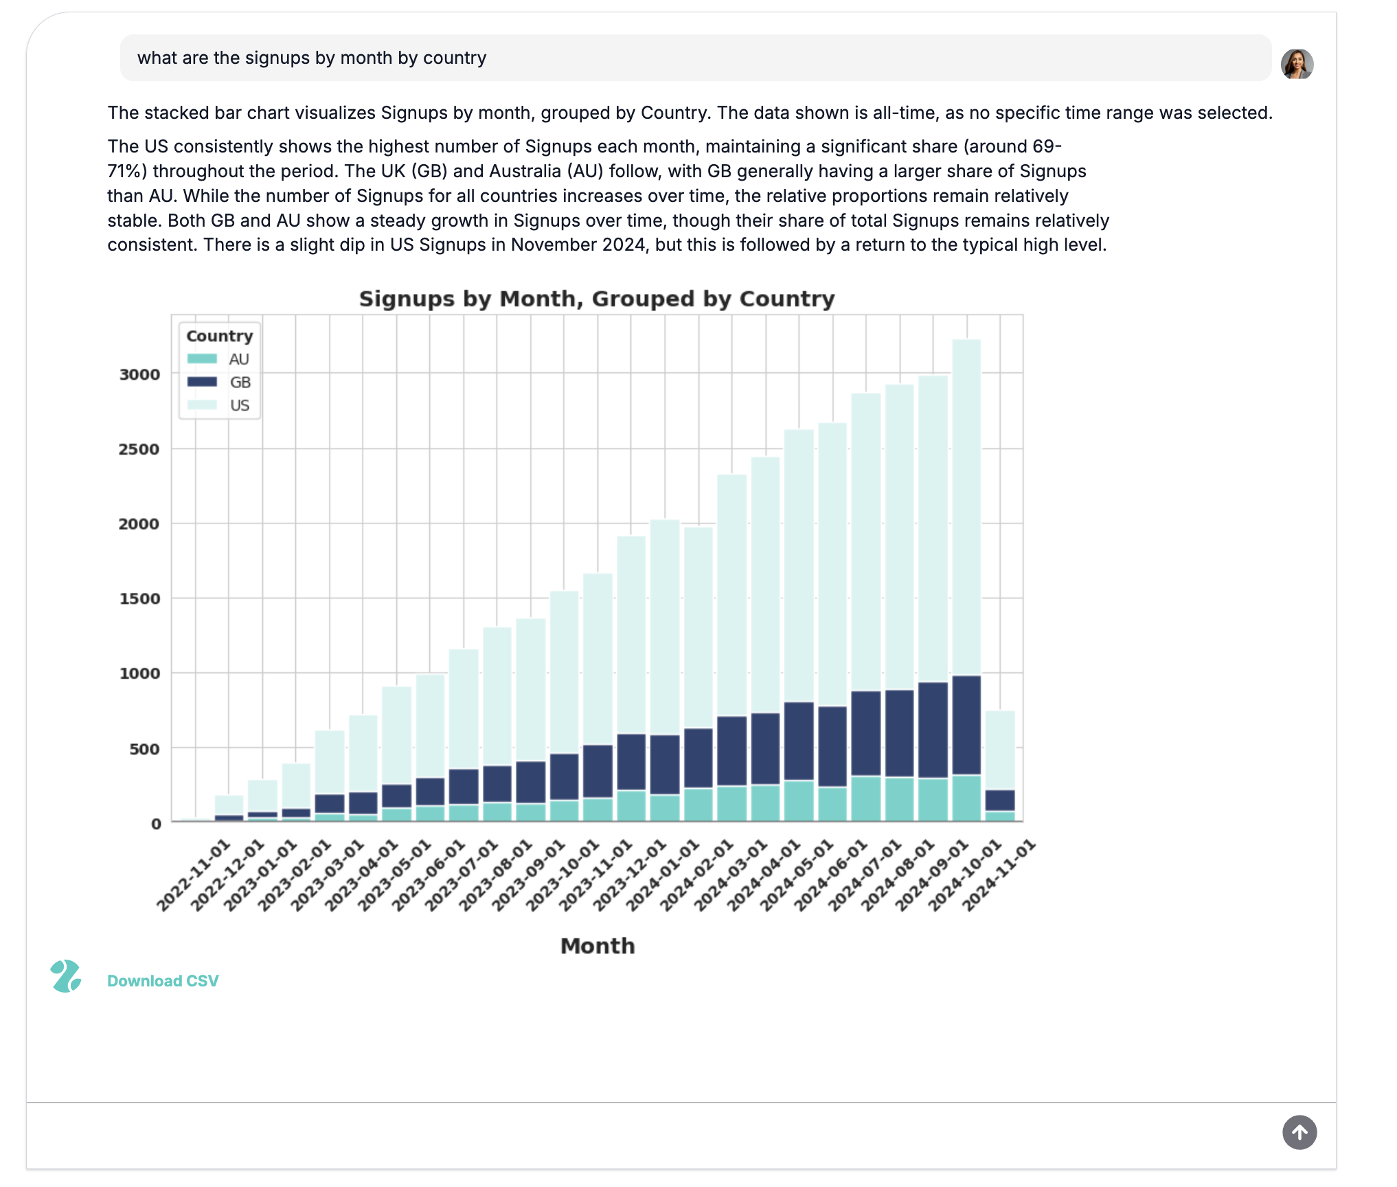Click the send arrow button
Image resolution: width=1397 pixels, height=1187 pixels.
coord(1299,1132)
